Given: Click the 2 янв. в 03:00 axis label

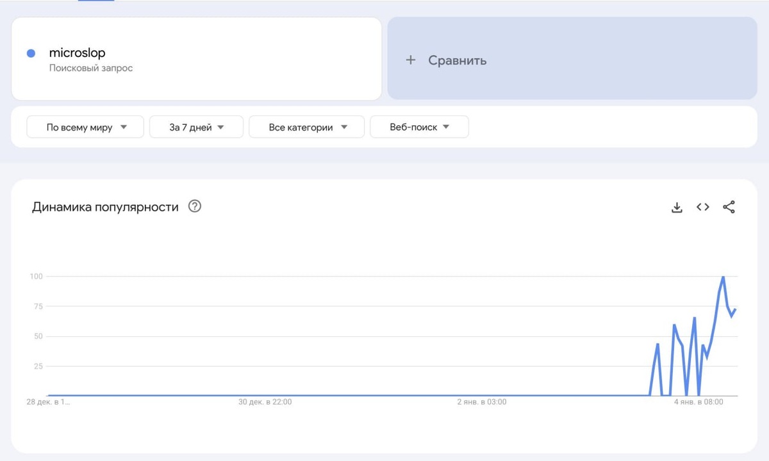Looking at the screenshot, I should (x=481, y=402).
